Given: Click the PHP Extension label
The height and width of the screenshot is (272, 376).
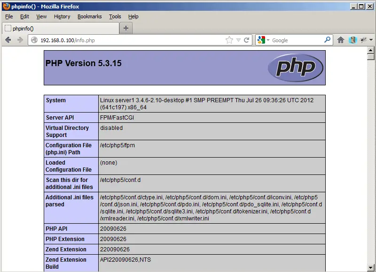Looking at the screenshot, I should [x=65, y=239].
